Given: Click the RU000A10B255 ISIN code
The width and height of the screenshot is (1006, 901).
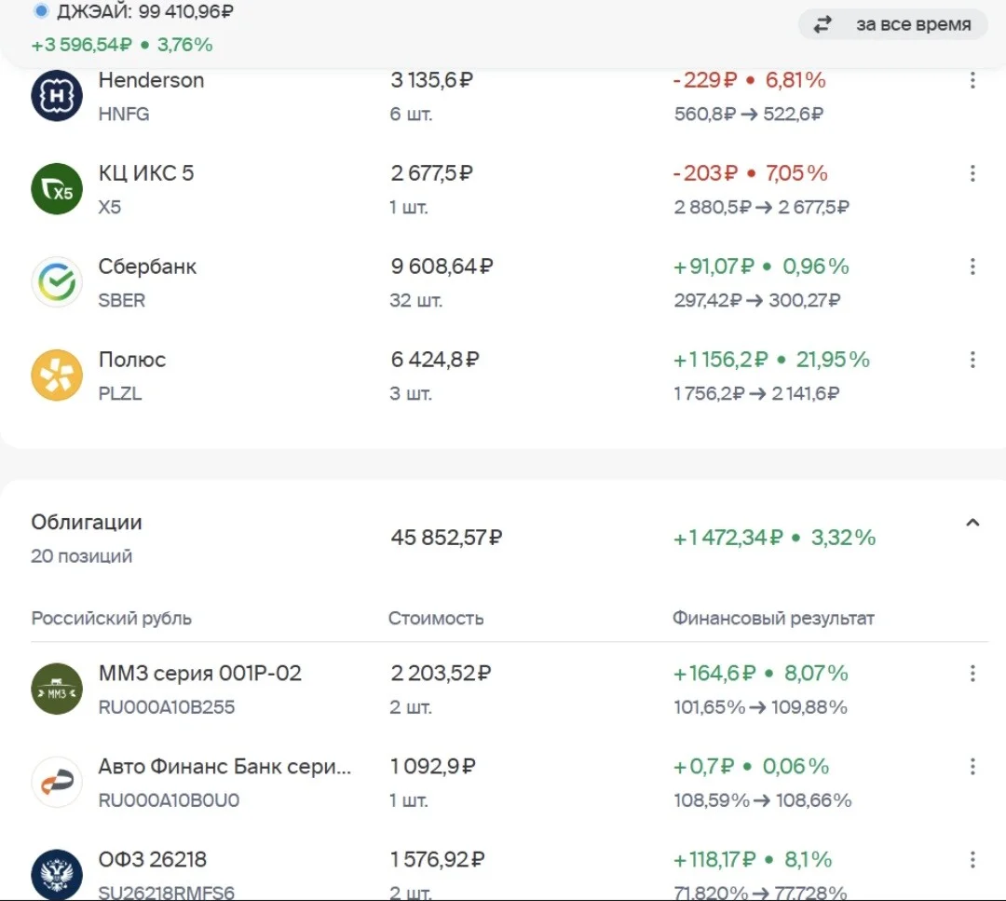Looking at the screenshot, I should [x=167, y=707].
